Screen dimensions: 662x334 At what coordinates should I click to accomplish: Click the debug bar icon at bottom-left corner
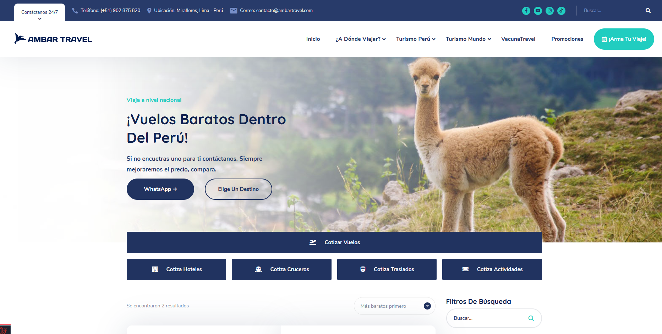pyautogui.click(x=4, y=330)
